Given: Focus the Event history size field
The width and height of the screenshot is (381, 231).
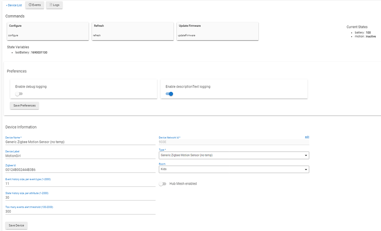Looking at the screenshot, I should (x=80, y=183).
